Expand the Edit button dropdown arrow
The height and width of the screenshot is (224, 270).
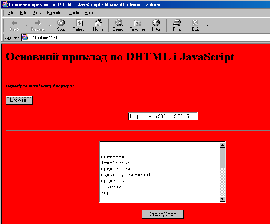tap(207, 25)
